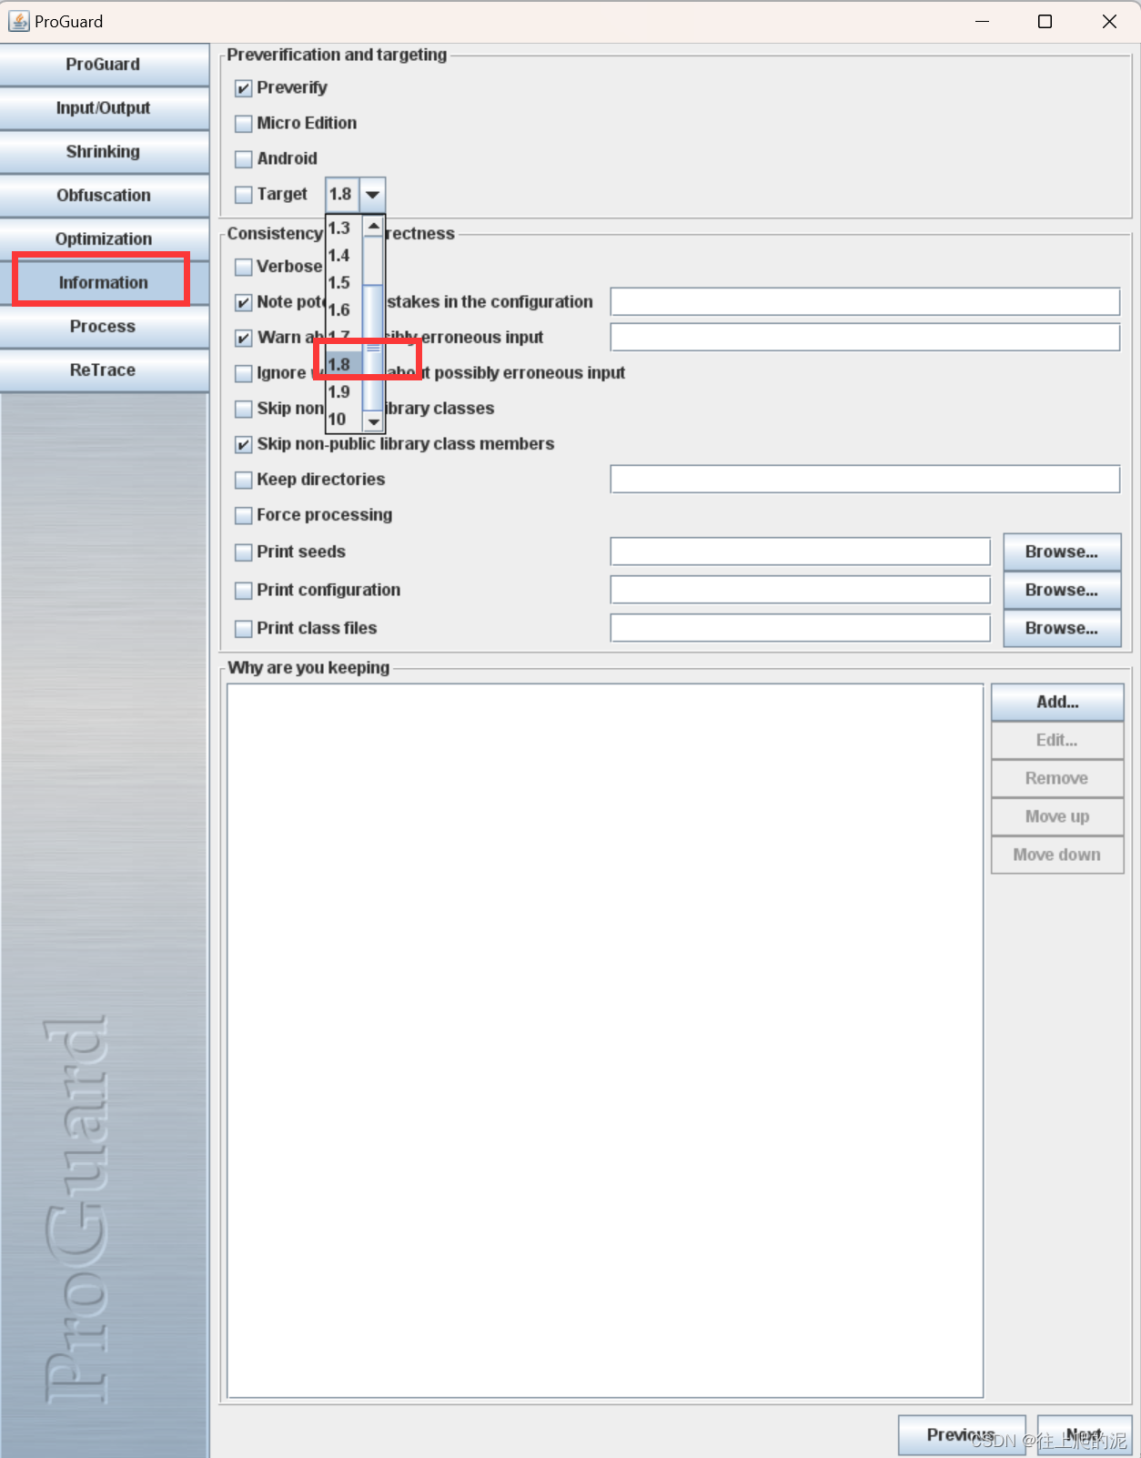
Task: Click the Print class files path field
Action: (801, 629)
